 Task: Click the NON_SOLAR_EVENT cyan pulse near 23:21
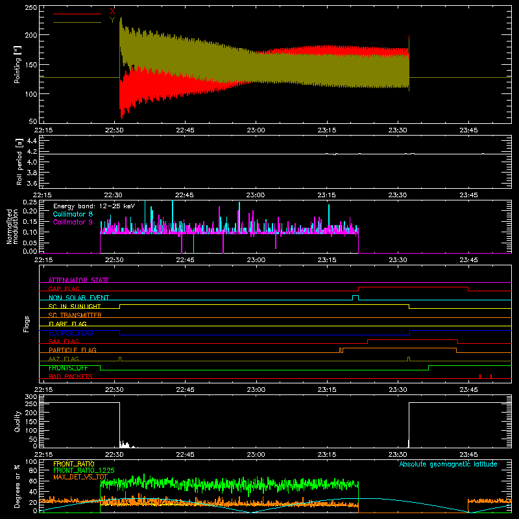(x=356, y=298)
